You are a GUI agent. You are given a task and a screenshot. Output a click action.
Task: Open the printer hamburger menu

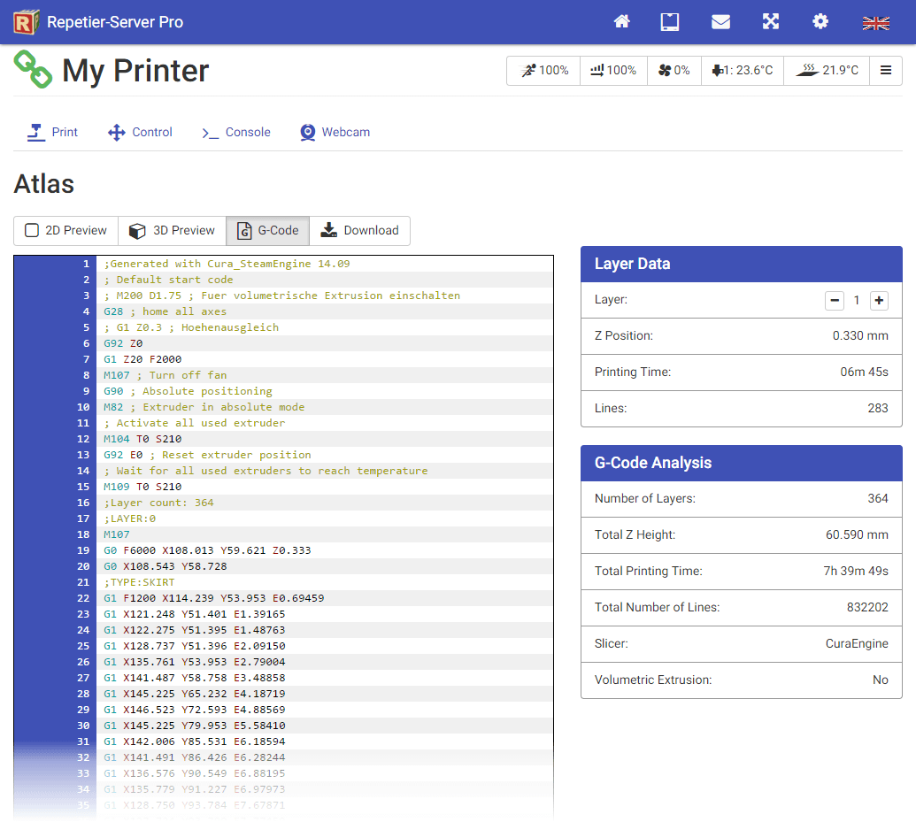[886, 71]
